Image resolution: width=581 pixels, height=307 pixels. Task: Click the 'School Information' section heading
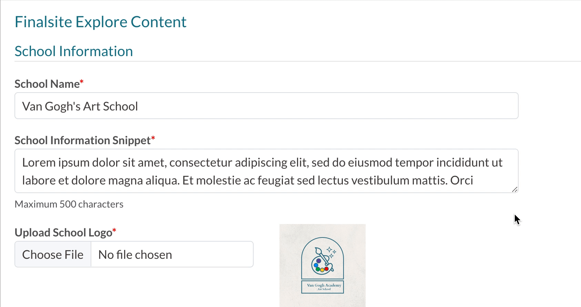click(x=73, y=51)
